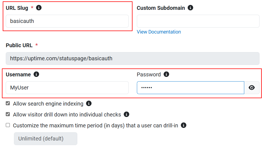
Task: Focus the Password input field
Action: 190,88
